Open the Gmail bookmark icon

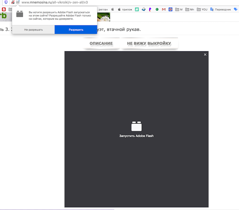tap(164, 10)
